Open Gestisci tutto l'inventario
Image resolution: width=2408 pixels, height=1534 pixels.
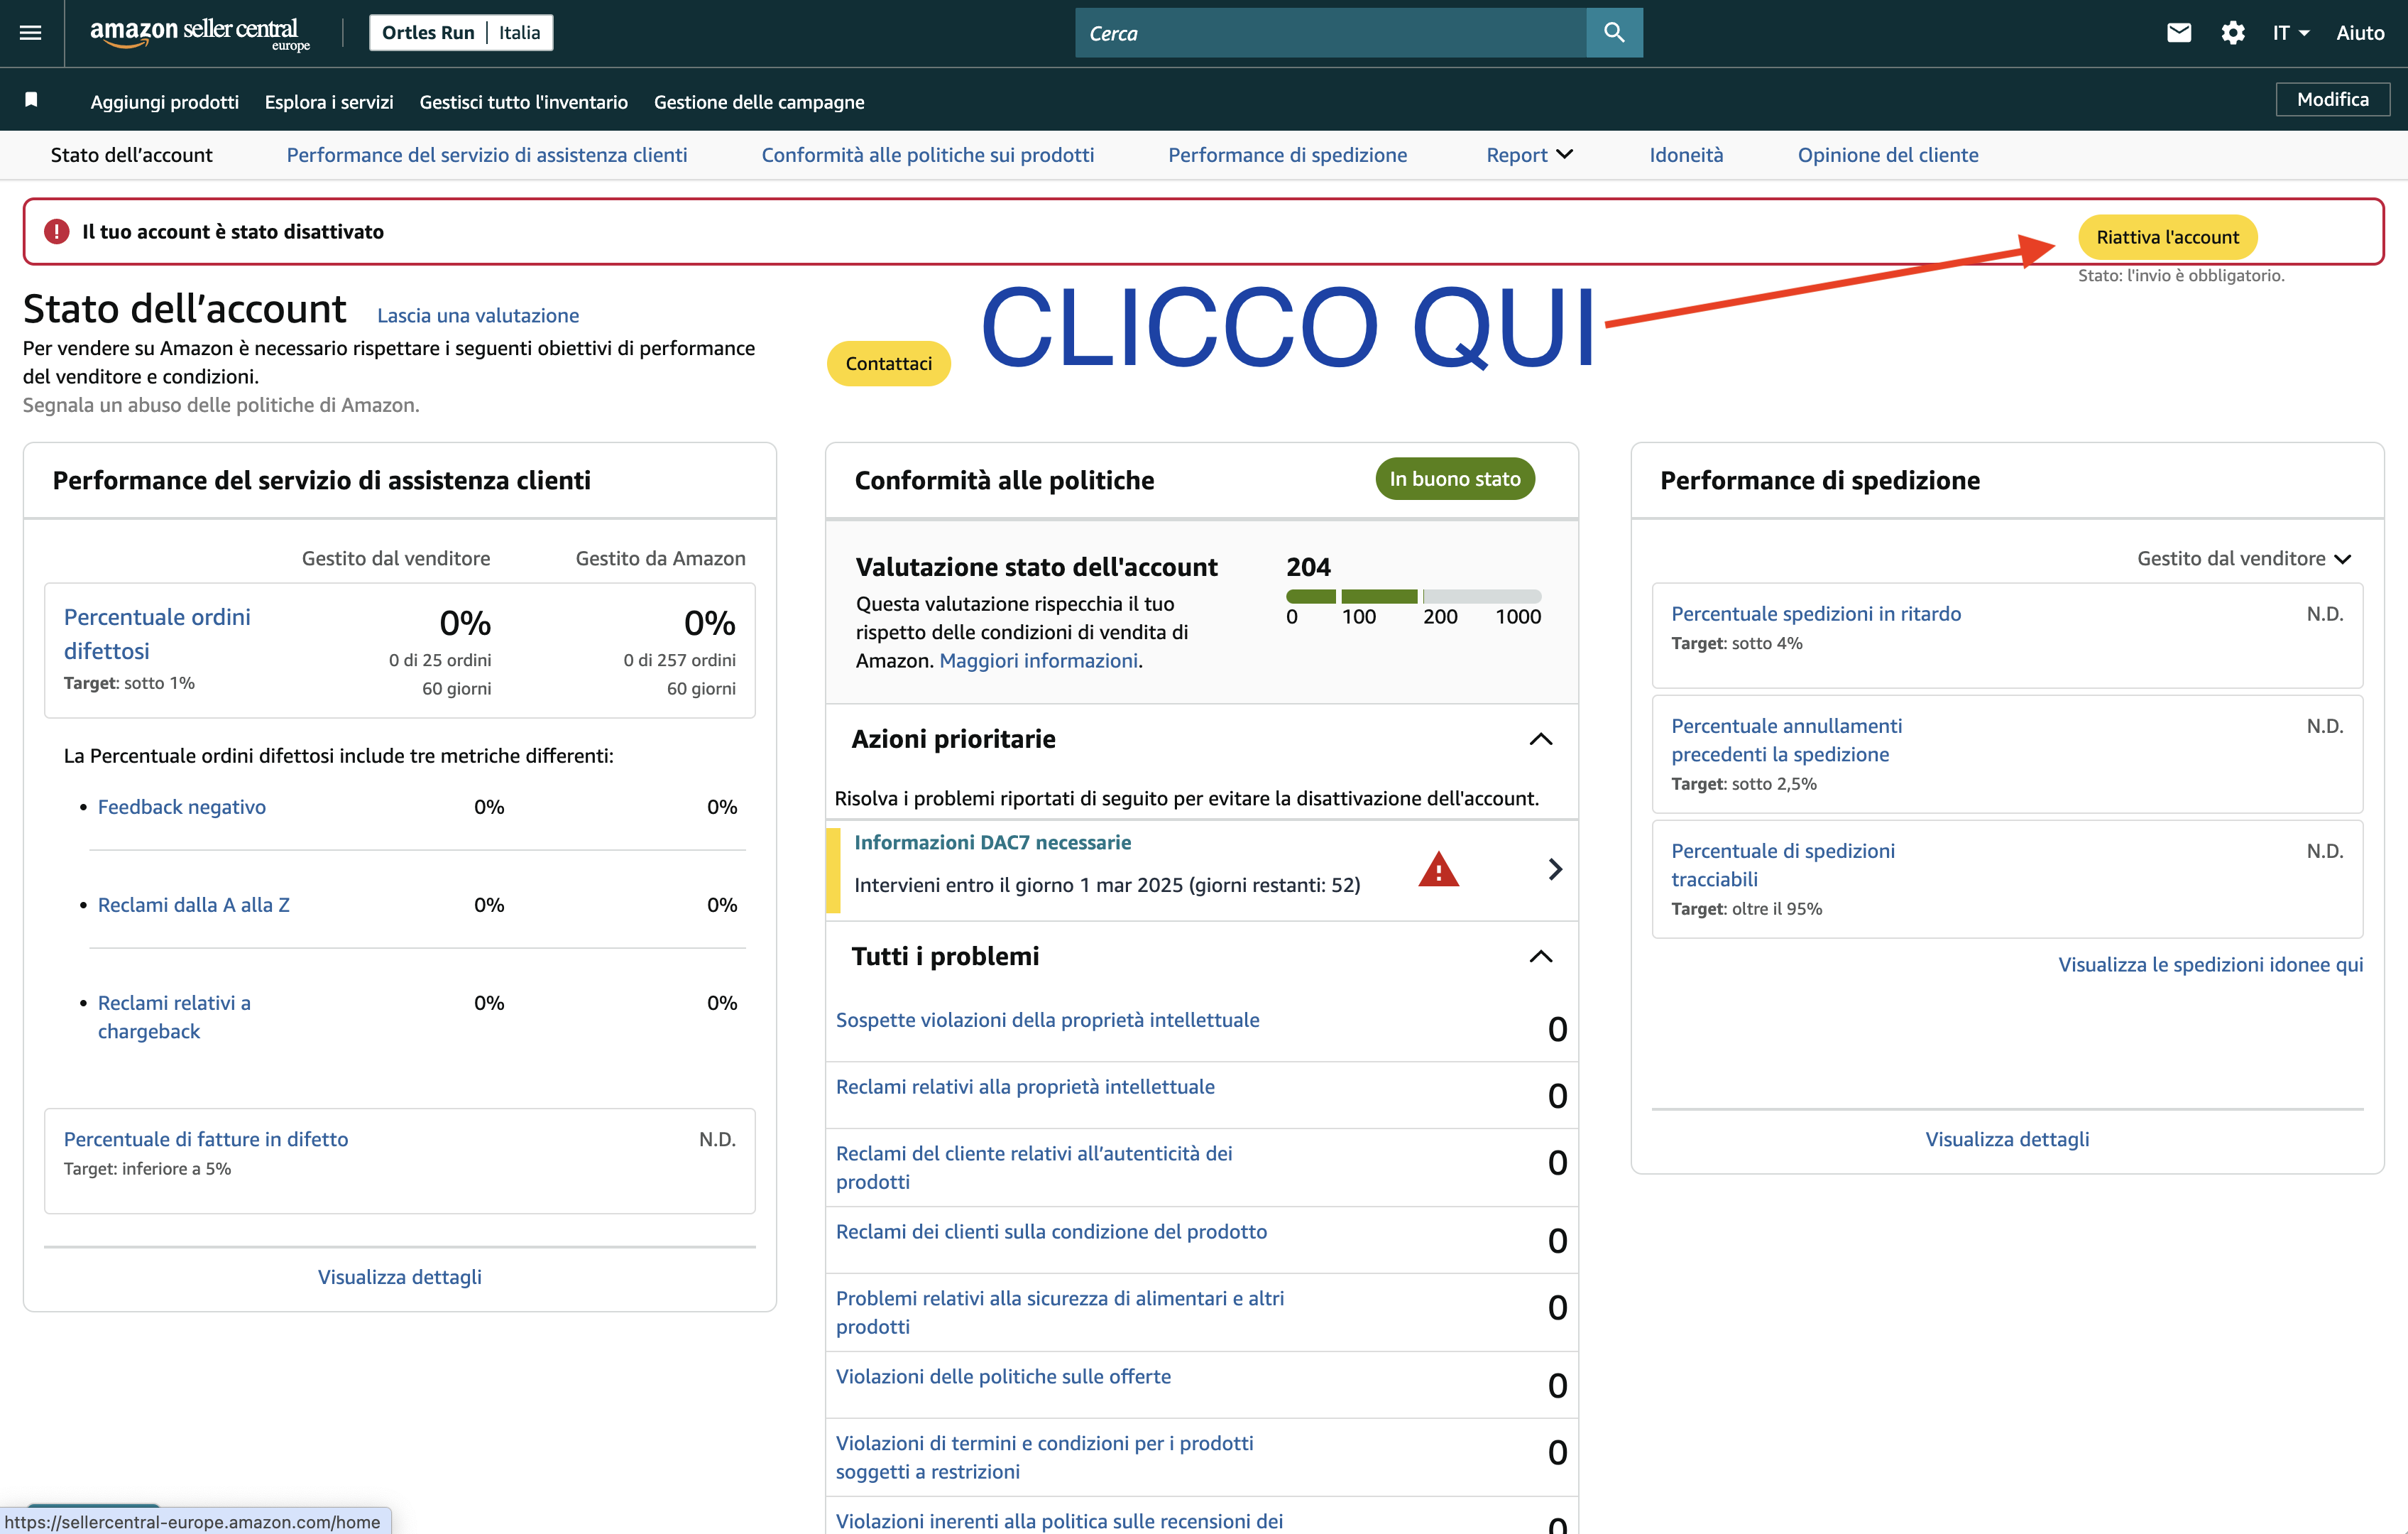(523, 102)
